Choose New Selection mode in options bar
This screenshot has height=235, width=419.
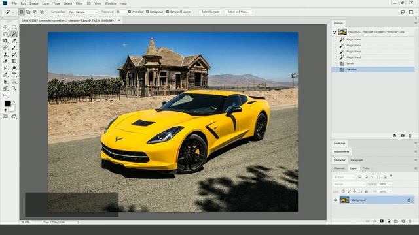(22, 12)
